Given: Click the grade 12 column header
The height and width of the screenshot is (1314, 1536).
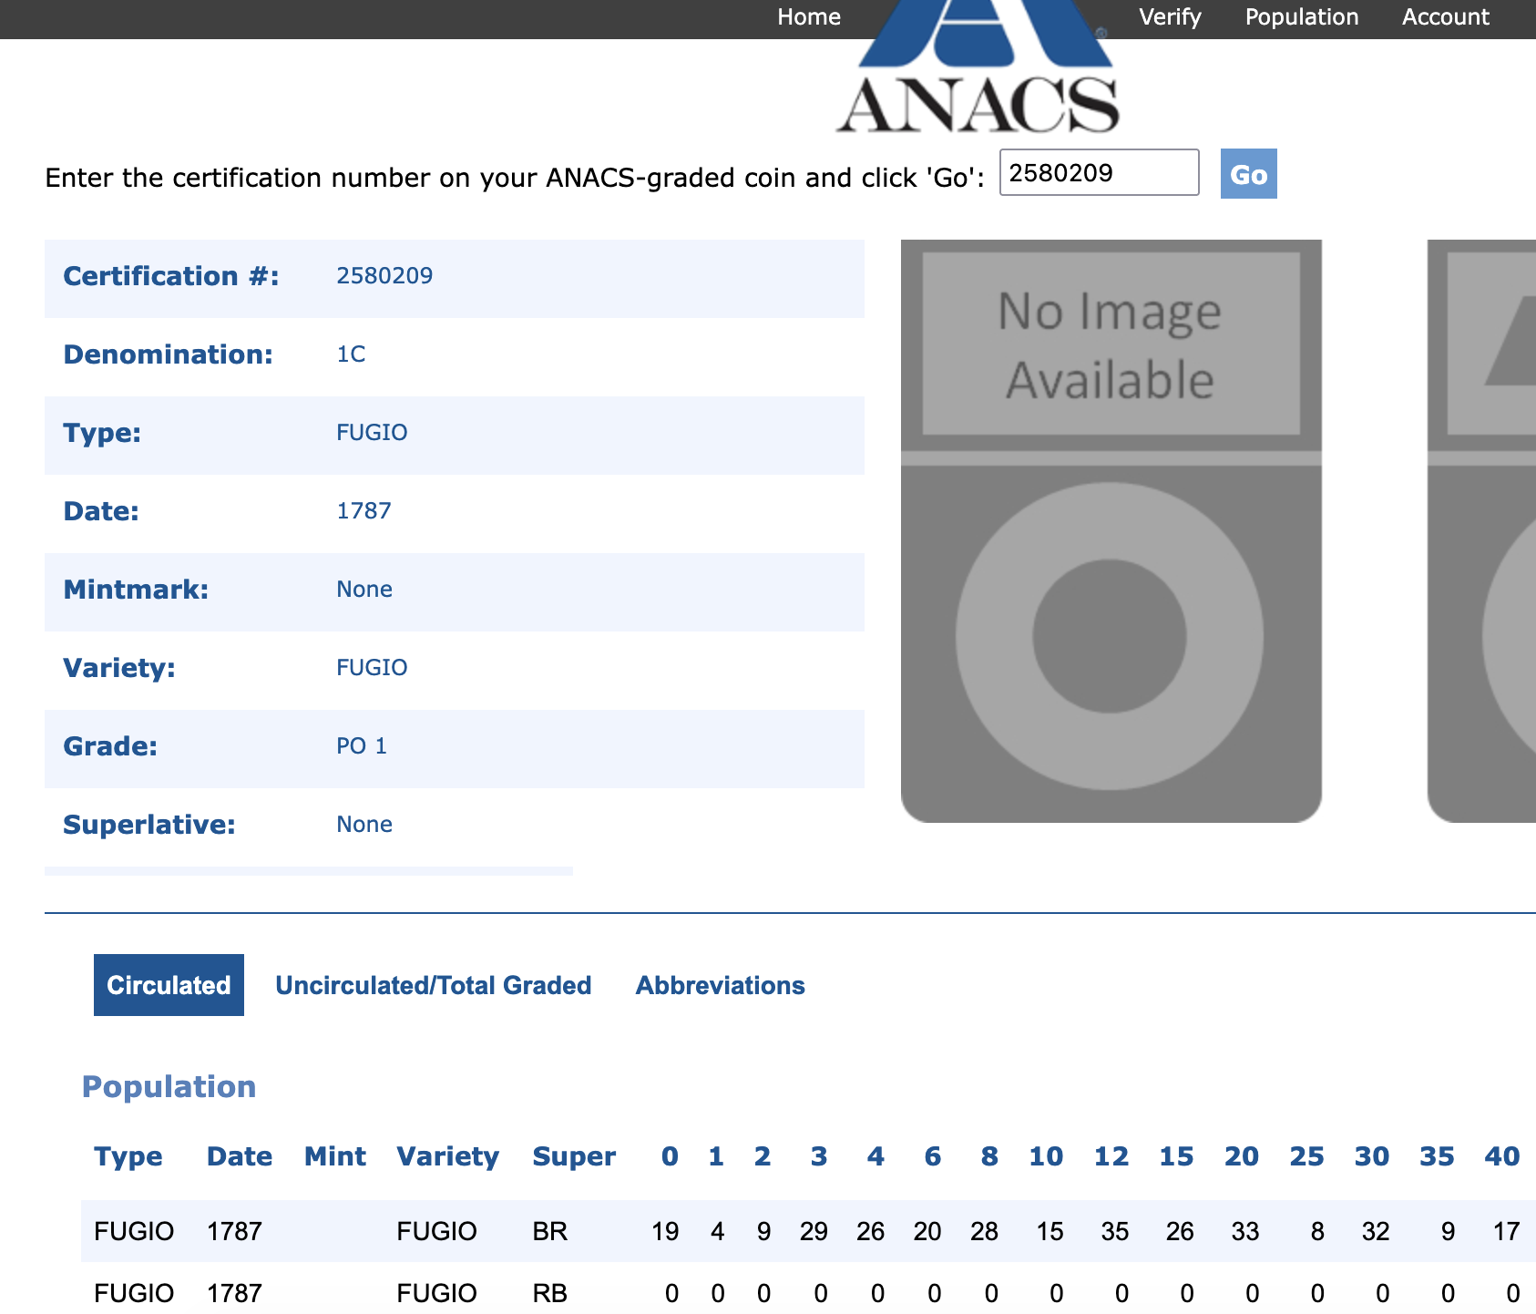Looking at the screenshot, I should [1111, 1156].
